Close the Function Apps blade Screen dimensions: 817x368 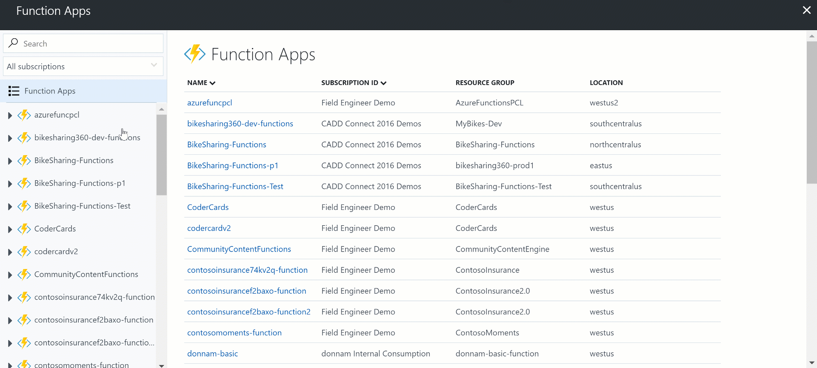click(806, 10)
